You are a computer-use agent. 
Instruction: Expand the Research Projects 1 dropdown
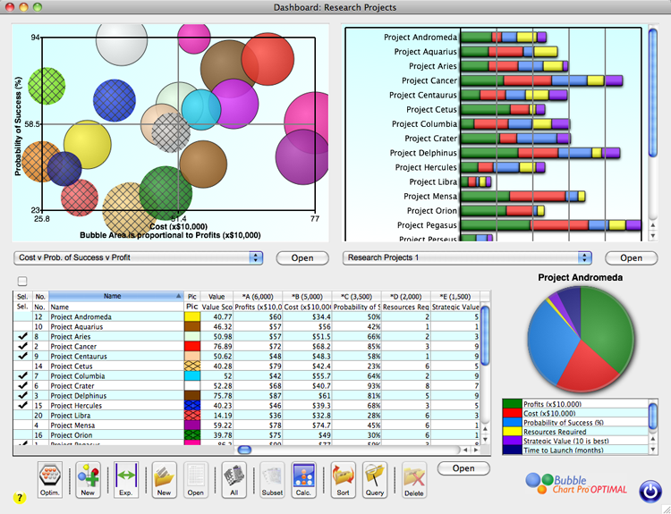pyautogui.click(x=468, y=257)
